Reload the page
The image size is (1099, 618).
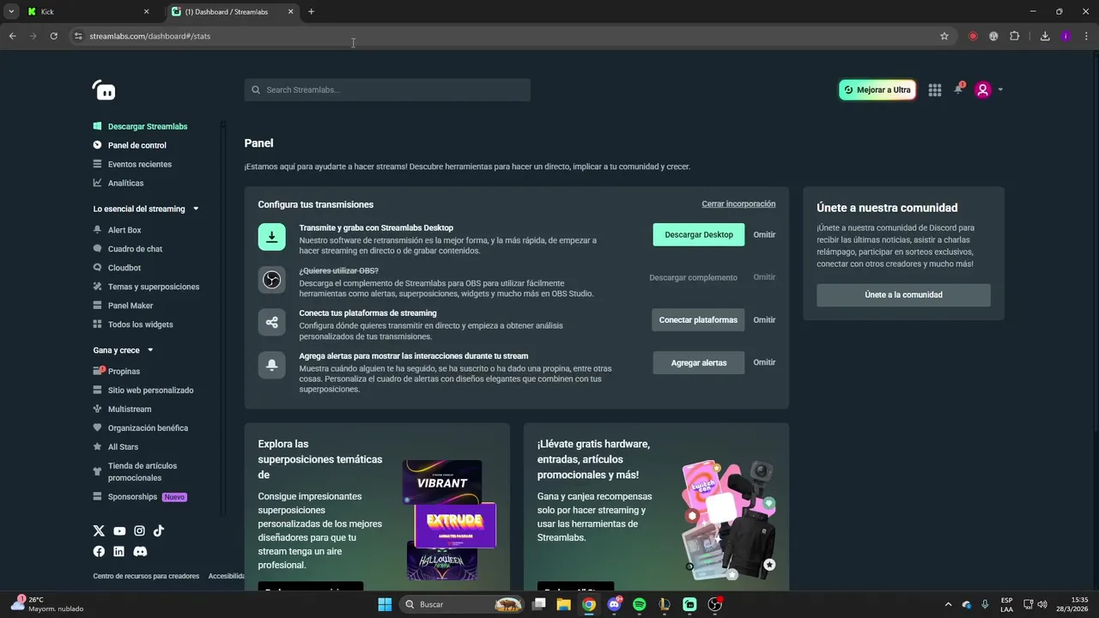(53, 36)
